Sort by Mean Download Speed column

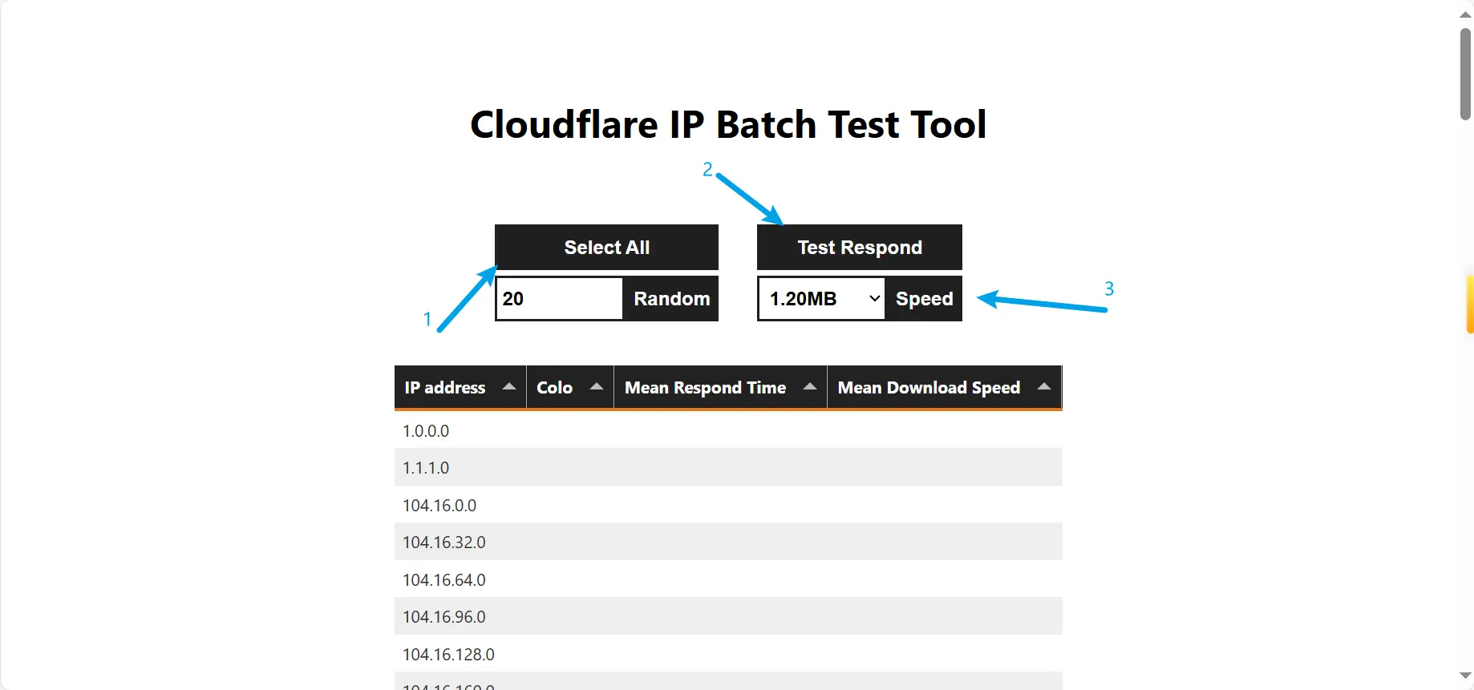[944, 387]
